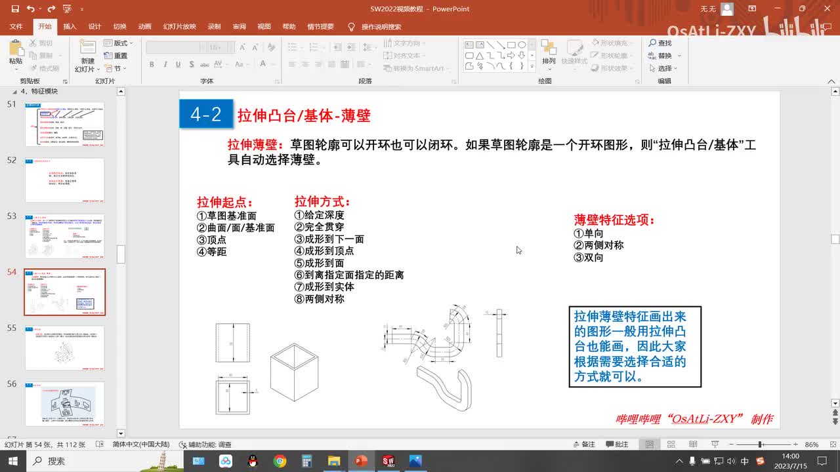Open the Layout (版式) dropdown
This screenshot has height=472, width=840.
(x=119, y=43)
